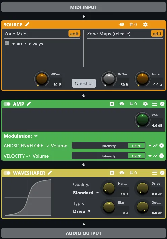Image resolution: width=167 pixels, height=239 pixels.
Task: Click the AUDIO OUTPUT bar
Action: [x=83, y=233]
